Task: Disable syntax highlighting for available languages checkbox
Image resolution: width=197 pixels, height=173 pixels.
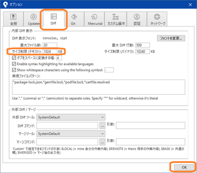Action: [14, 64]
